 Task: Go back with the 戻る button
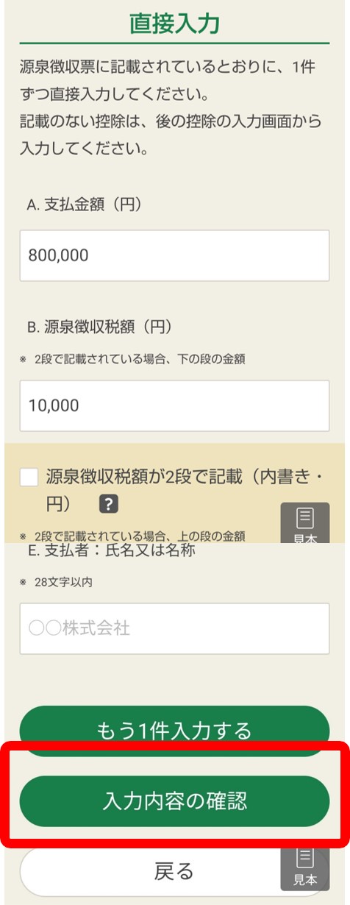tap(174, 871)
